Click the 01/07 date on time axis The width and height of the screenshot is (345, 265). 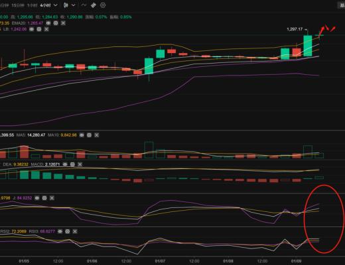click(x=160, y=261)
